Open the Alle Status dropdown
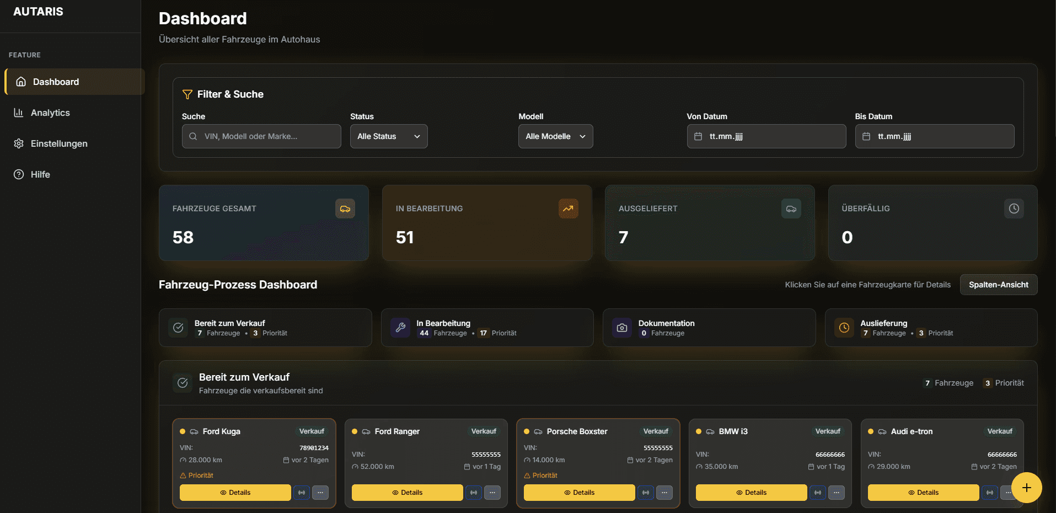The height and width of the screenshot is (513, 1056). point(389,136)
